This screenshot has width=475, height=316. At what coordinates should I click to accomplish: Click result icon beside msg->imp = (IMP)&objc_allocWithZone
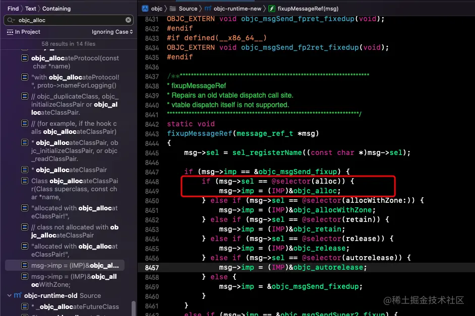coord(25,276)
